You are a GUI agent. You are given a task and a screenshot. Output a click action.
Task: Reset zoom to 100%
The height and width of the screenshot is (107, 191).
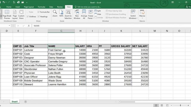[61, 13]
